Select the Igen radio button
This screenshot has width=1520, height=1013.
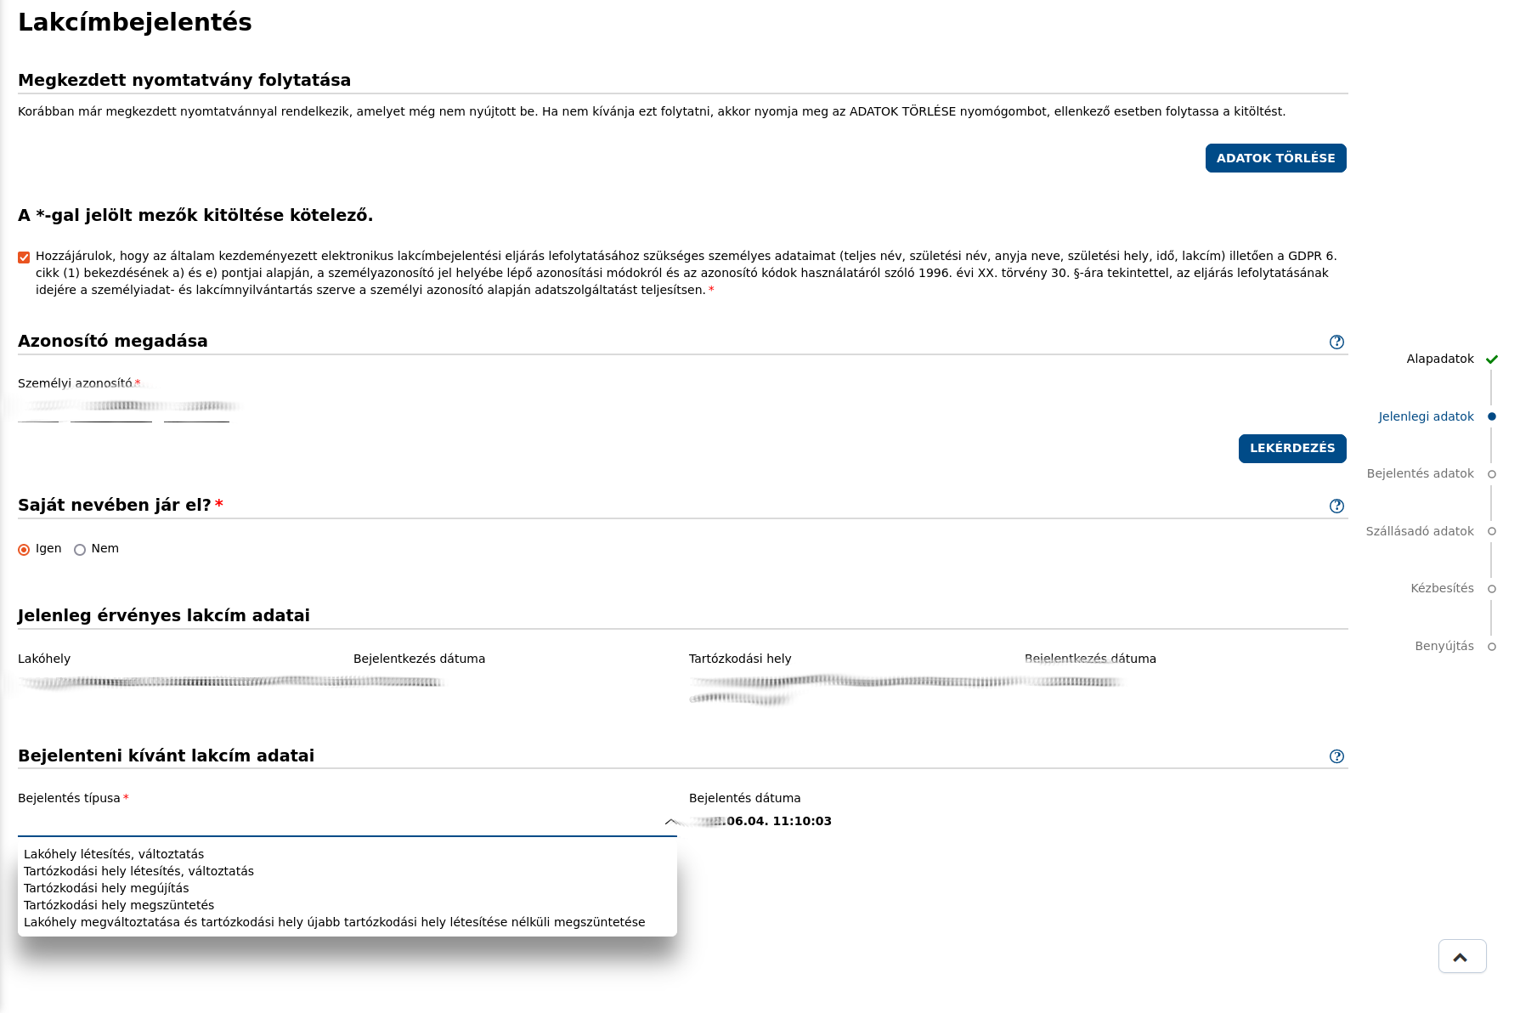coord(24,550)
